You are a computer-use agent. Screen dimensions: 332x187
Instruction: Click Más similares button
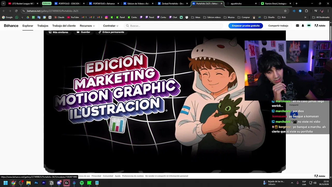(58, 32)
